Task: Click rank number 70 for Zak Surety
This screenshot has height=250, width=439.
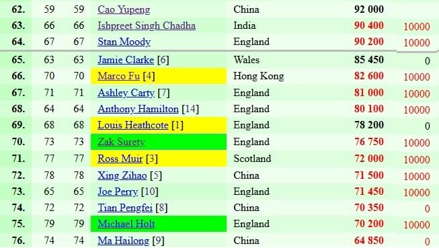Action: 18,142
